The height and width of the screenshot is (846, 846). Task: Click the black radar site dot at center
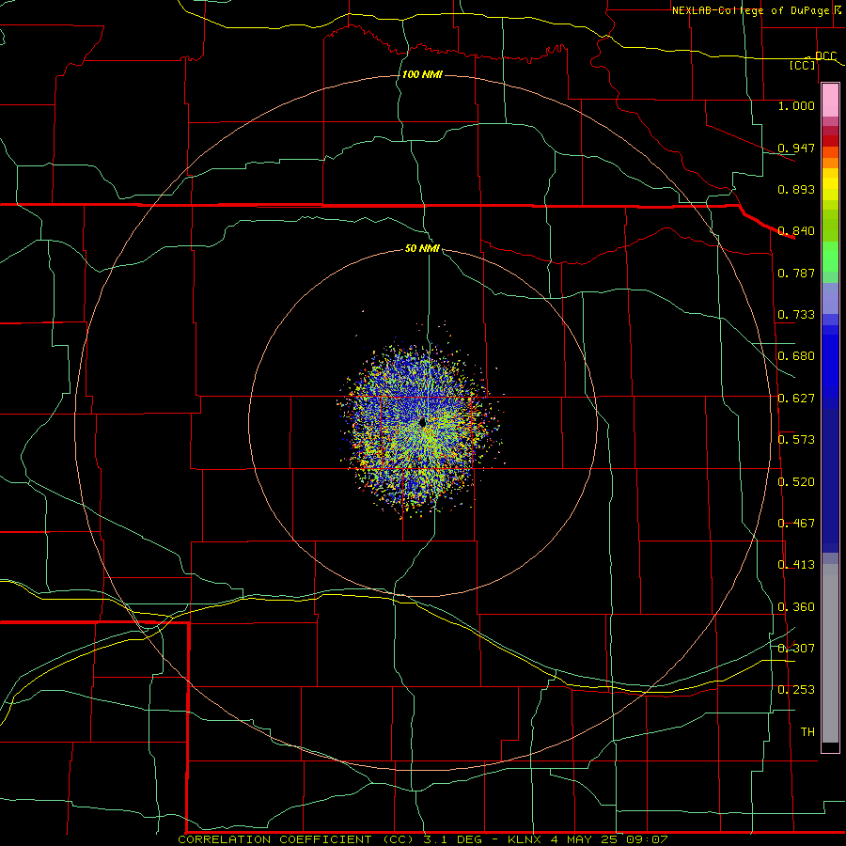[422, 422]
